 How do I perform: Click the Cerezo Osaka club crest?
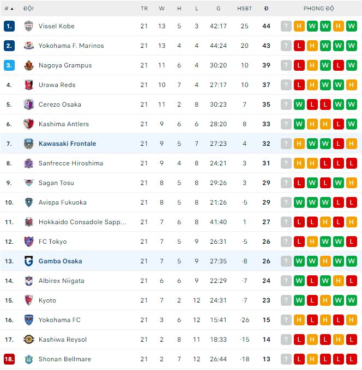(x=29, y=104)
